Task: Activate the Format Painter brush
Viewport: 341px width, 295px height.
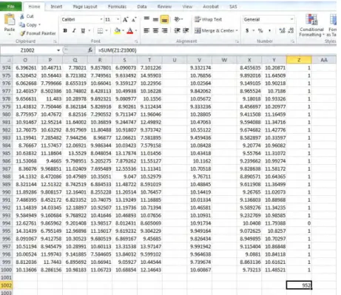Action: point(22,33)
